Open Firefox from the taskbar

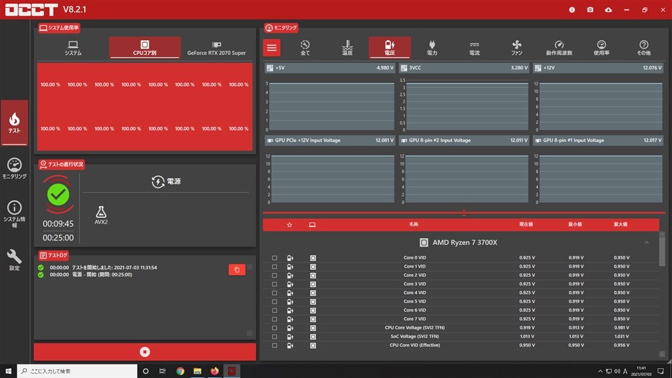tap(215, 371)
